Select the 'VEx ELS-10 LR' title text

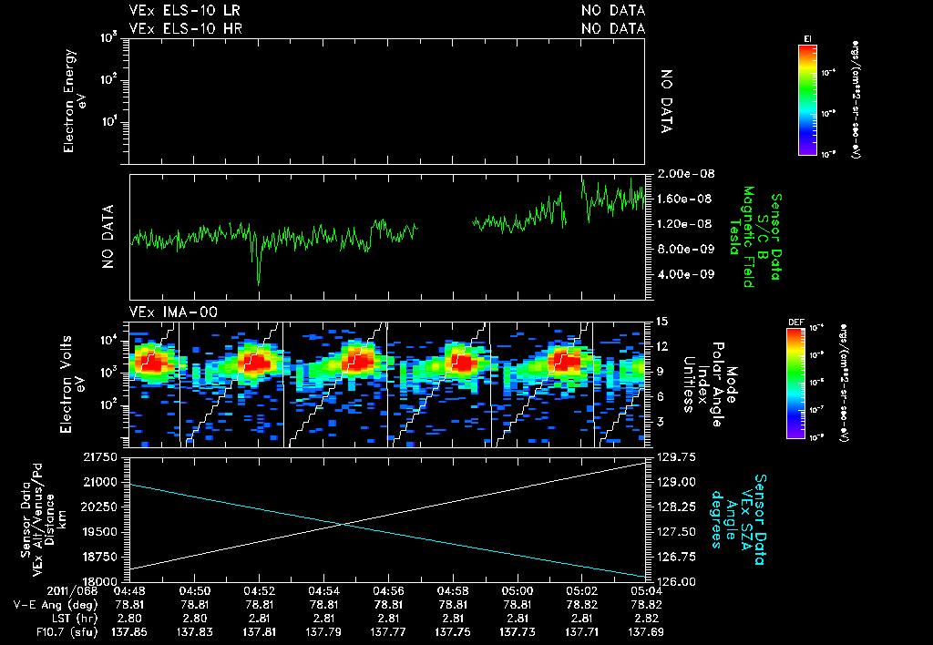pyautogui.click(x=184, y=11)
